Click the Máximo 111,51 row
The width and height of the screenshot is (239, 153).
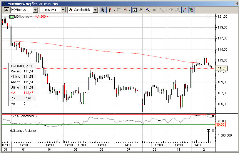pos(22,71)
